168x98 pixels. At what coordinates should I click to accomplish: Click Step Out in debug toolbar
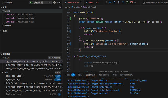[x=123, y=2]
